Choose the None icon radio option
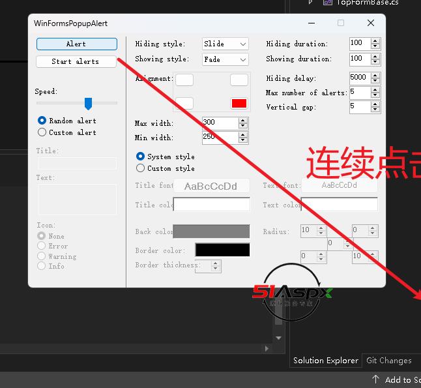 coord(41,235)
